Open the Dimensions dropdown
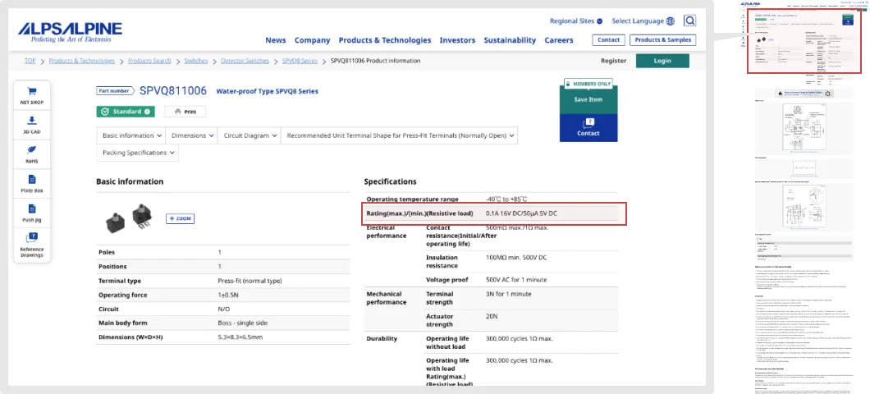This screenshot has width=870, height=394. point(193,135)
